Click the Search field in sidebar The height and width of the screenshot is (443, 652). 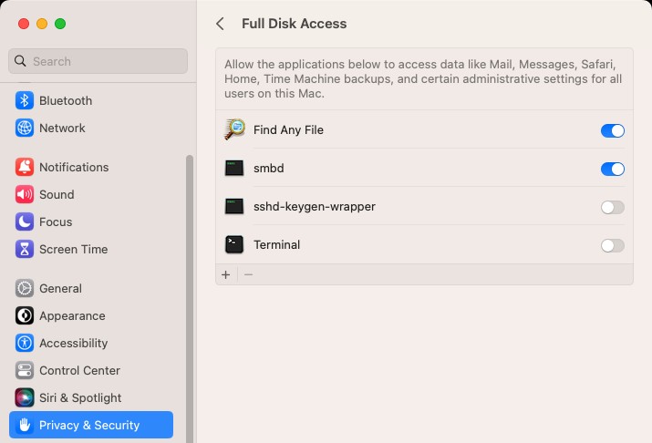98,61
